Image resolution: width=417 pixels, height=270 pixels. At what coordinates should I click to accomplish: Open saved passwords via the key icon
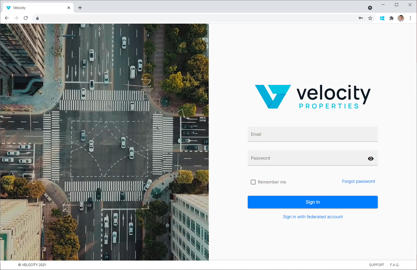coord(361,18)
